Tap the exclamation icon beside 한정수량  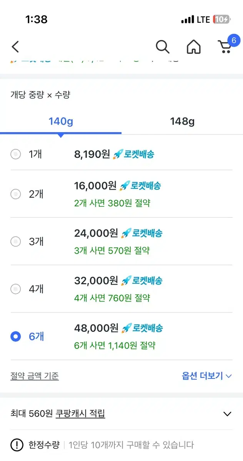17,445
